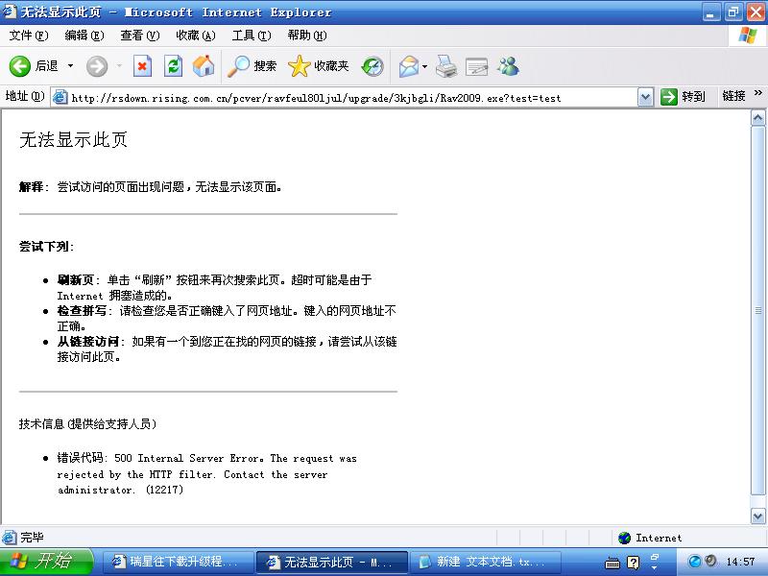The image size is (768, 576).
Task: Click the 刷新页 bullet text
Action: [x=76, y=280]
